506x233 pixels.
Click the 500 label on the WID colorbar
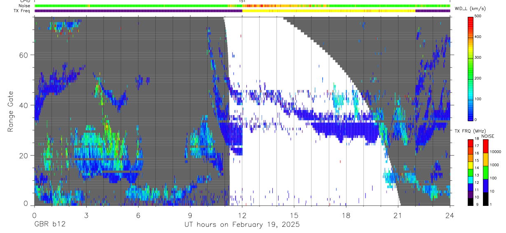coord(478,16)
